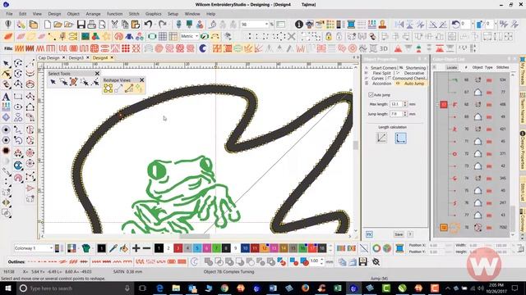The height and width of the screenshot is (295, 526).
Task: Close the Select Tools floating panel
Action: (97, 74)
